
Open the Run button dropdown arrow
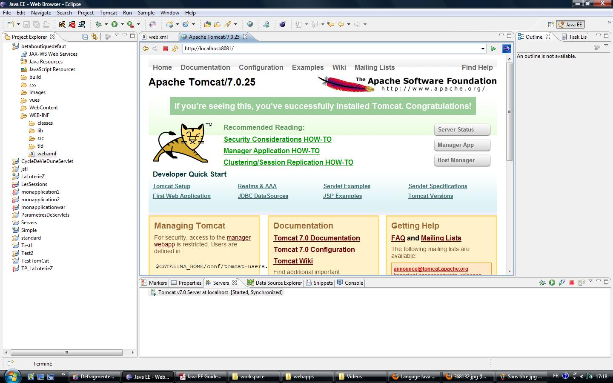click(x=122, y=24)
